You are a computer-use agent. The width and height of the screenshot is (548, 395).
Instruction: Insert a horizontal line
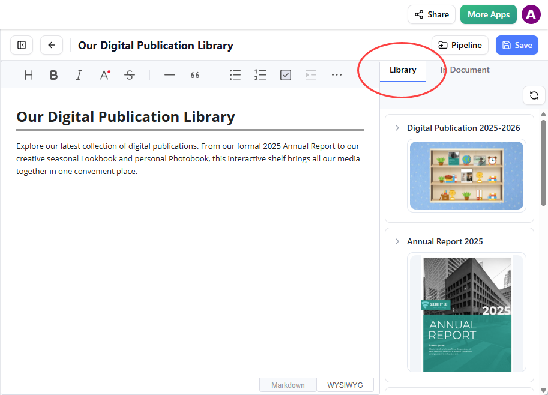click(170, 75)
